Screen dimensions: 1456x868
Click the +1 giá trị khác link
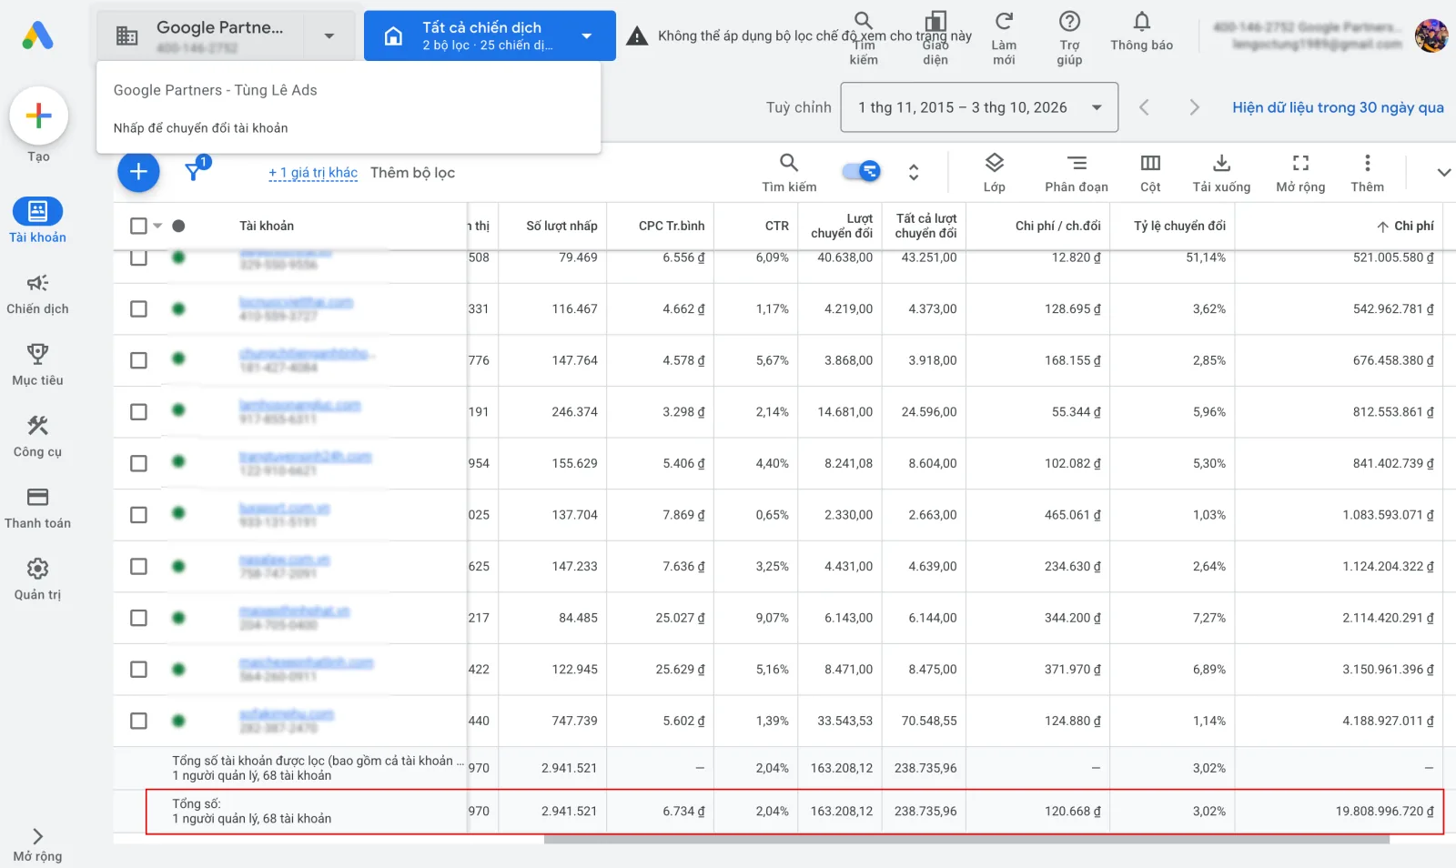point(313,173)
